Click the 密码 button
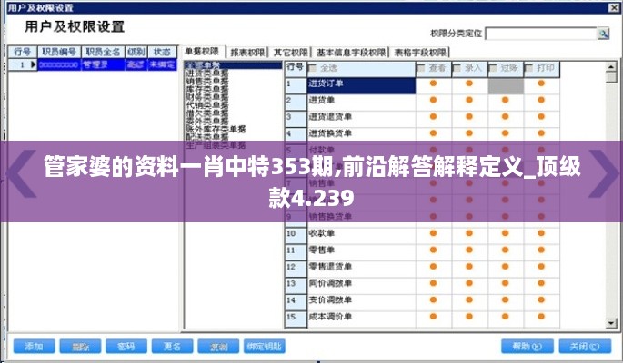The width and height of the screenshot is (623, 363). (126, 347)
